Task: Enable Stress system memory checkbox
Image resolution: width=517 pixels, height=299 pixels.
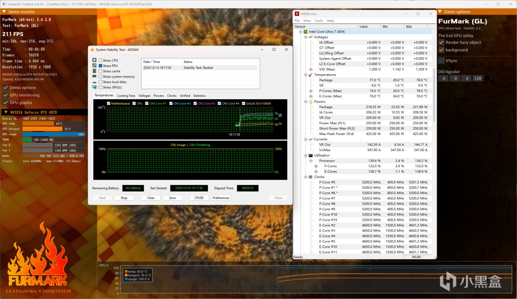Action: pos(101,77)
